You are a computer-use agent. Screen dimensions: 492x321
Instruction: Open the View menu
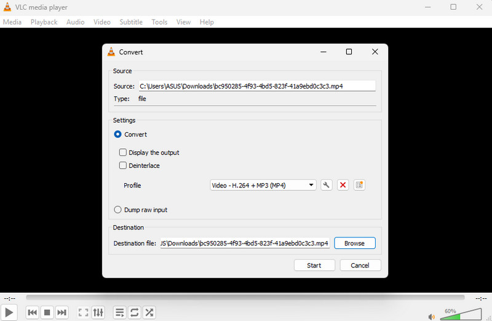click(183, 22)
